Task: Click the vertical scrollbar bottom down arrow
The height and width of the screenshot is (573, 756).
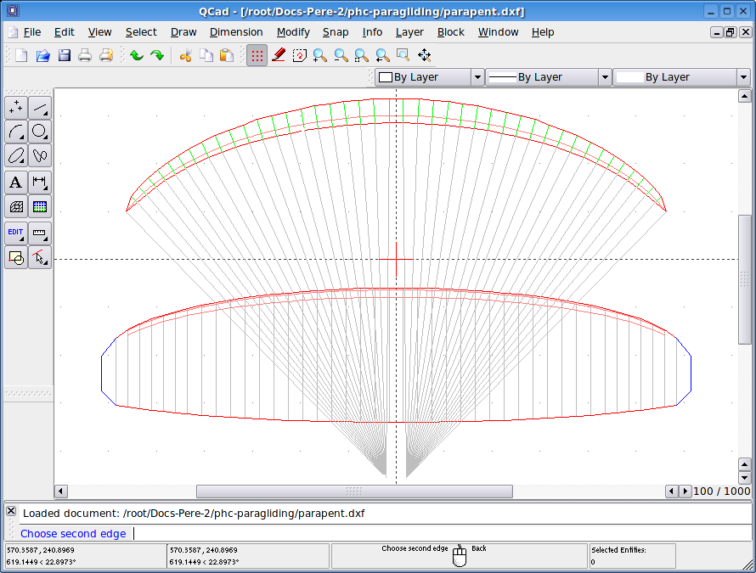Action: pyautogui.click(x=744, y=478)
